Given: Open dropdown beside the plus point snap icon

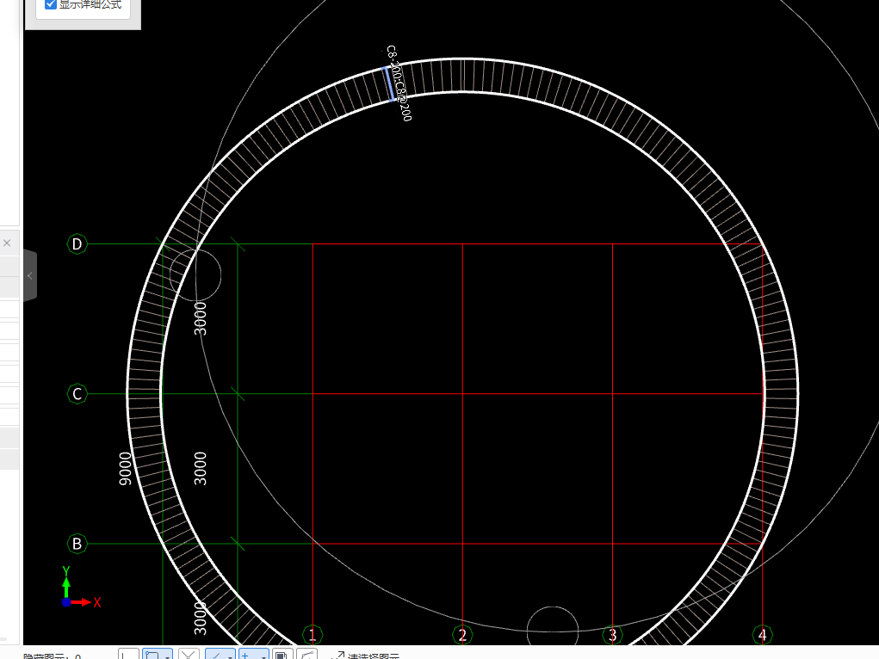Looking at the screenshot, I should click(x=263, y=656).
